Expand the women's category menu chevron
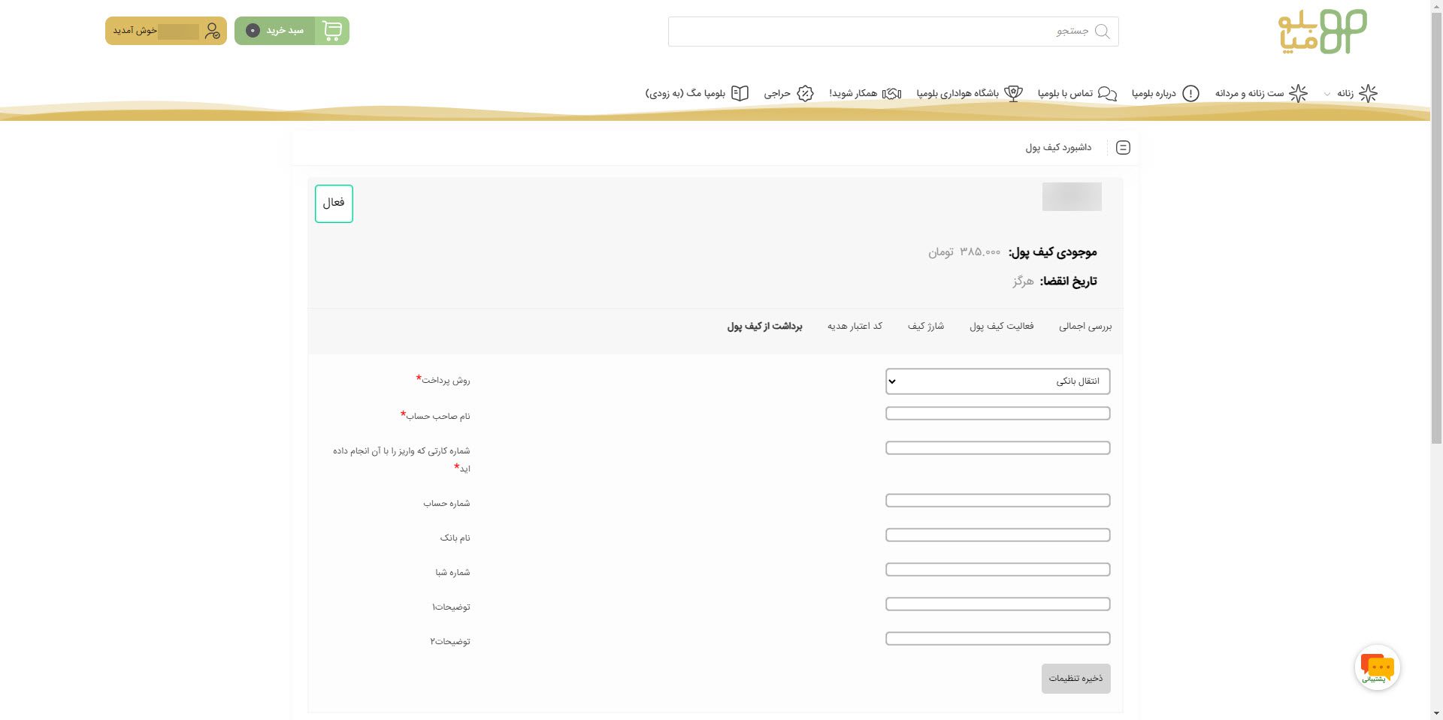Viewport: 1443px width, 720px height. [1327, 94]
